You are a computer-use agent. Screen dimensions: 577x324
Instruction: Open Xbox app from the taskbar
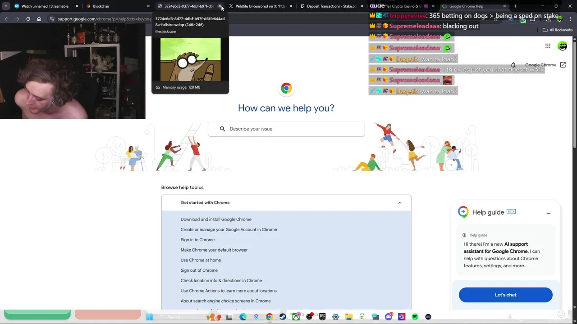(x=296, y=317)
